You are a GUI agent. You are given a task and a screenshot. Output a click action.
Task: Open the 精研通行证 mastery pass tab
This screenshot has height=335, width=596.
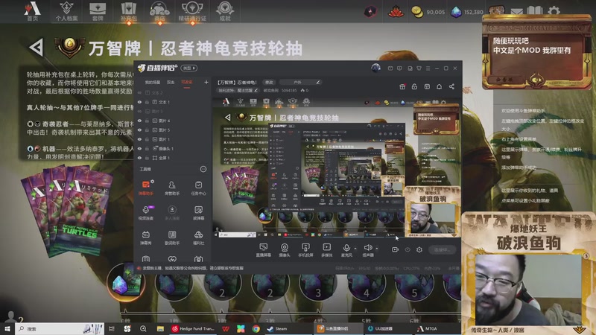click(x=192, y=11)
